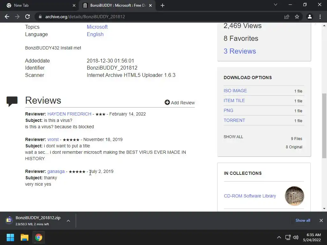Jump to the 3 Reviews link
This screenshot has height=245, width=327.
pos(240,51)
